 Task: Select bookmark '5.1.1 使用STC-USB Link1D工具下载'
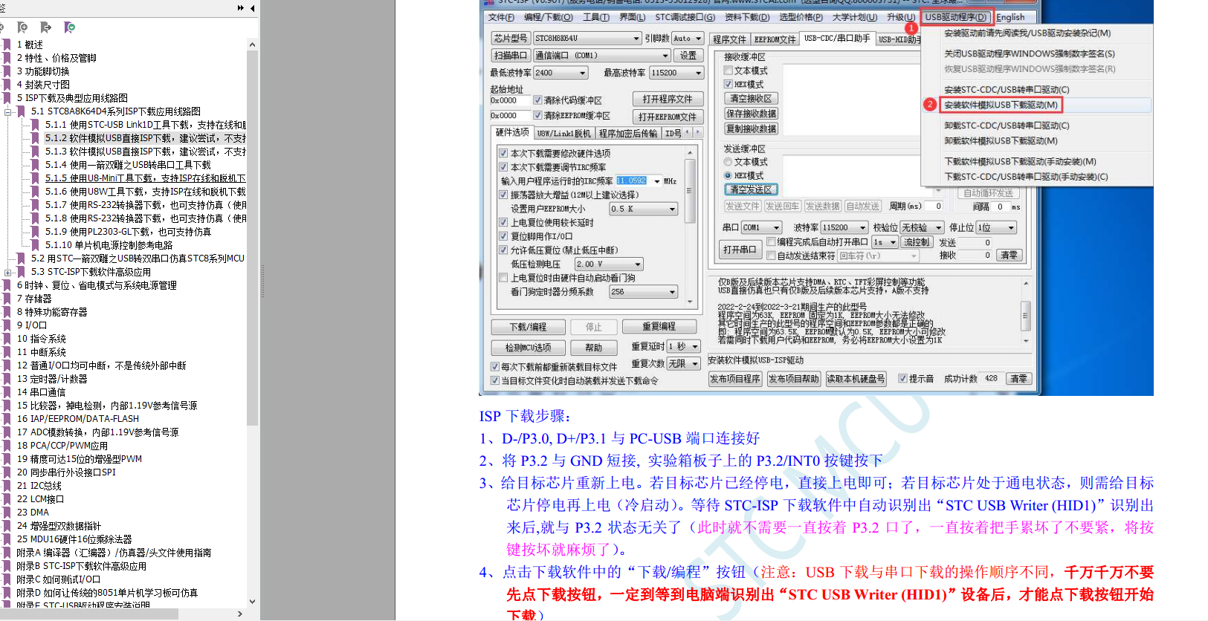click(145, 125)
